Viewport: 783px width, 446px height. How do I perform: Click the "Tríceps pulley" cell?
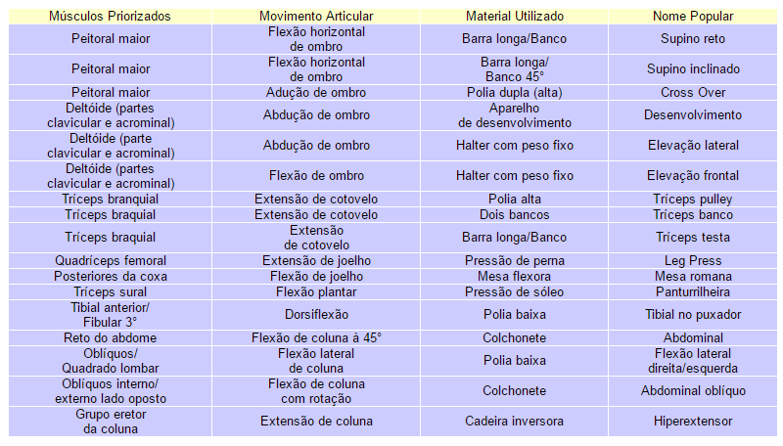[693, 199]
